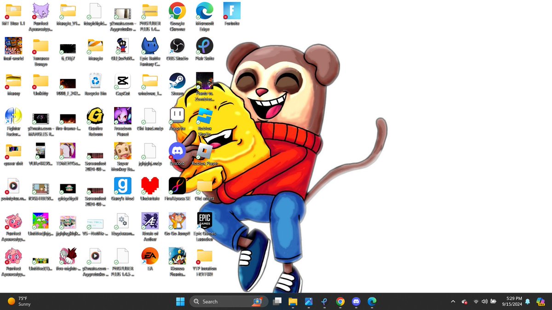The image size is (552, 310).
Task: Open the volume tray control
Action: (x=484, y=301)
